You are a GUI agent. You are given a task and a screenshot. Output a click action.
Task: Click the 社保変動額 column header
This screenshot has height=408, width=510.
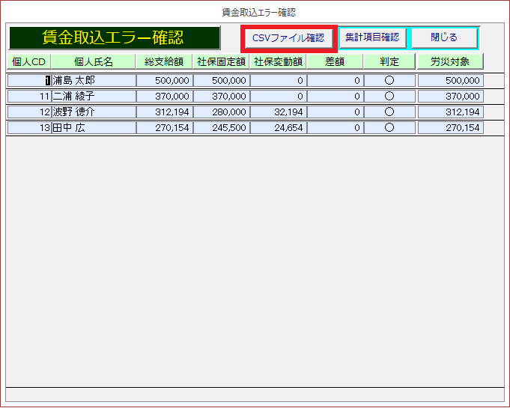click(x=277, y=61)
